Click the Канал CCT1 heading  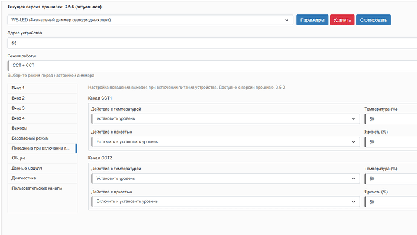coord(100,98)
